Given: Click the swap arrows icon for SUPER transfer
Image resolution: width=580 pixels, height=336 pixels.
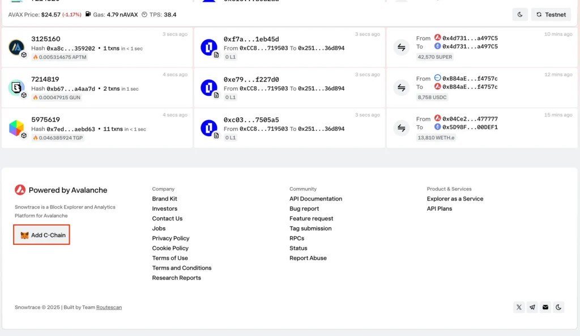Looking at the screenshot, I should tap(402, 47).
